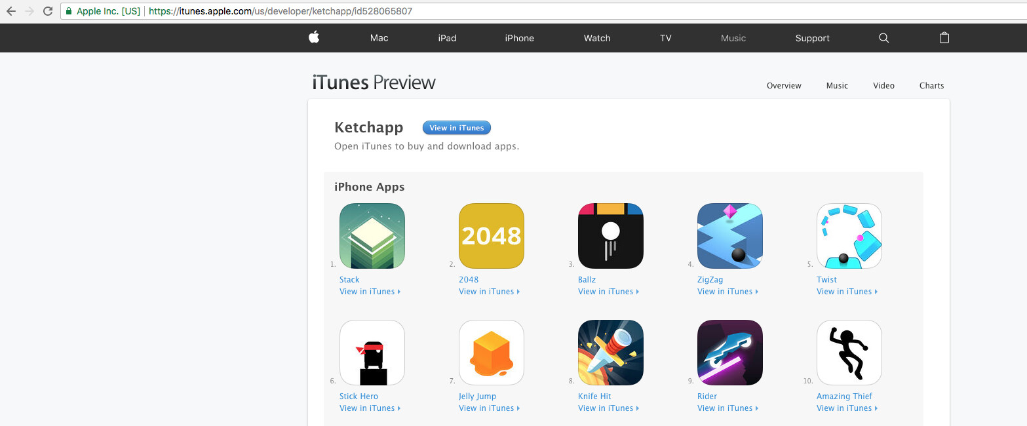The image size is (1027, 426).
Task: Click the Ketchapp developer name heading
Action: (x=368, y=127)
